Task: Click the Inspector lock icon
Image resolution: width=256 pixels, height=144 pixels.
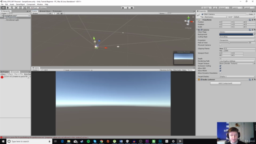Action: 252,11
